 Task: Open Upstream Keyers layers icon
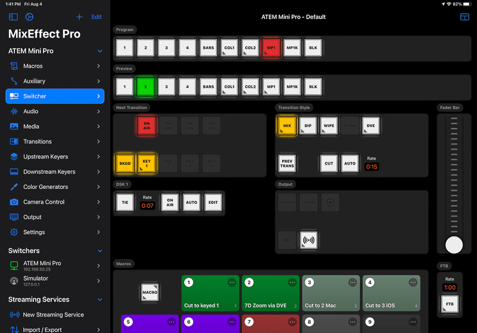tap(14, 157)
